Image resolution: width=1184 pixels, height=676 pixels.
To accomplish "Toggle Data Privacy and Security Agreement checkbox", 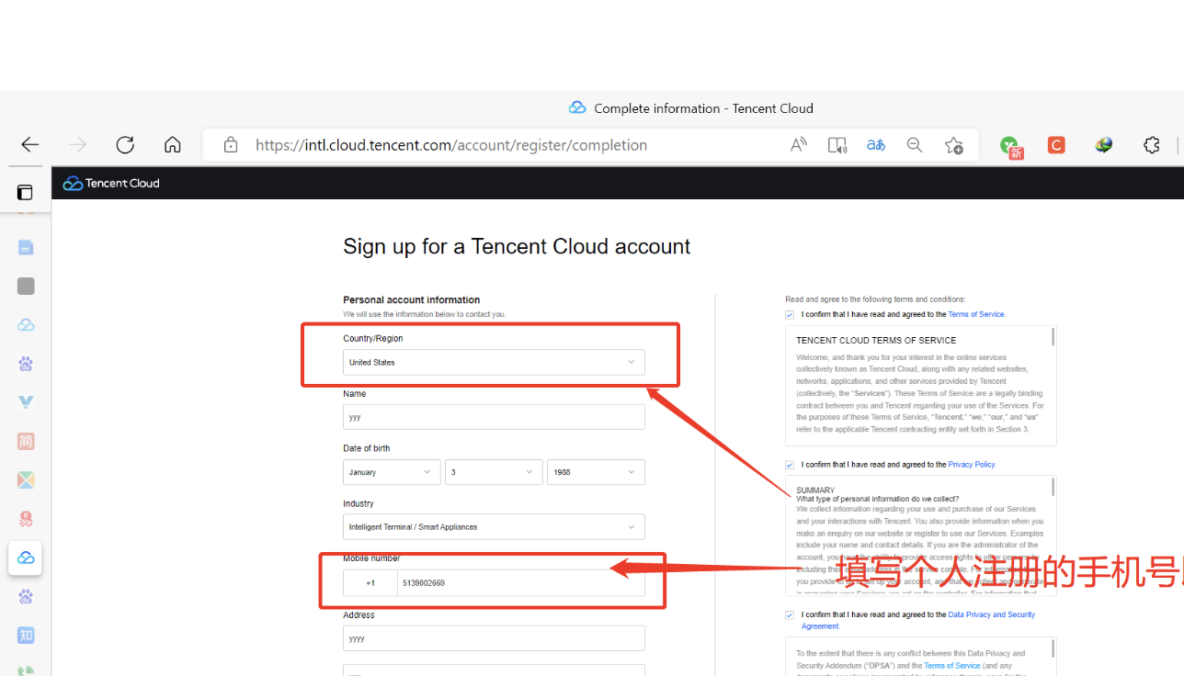I will pyautogui.click(x=790, y=615).
